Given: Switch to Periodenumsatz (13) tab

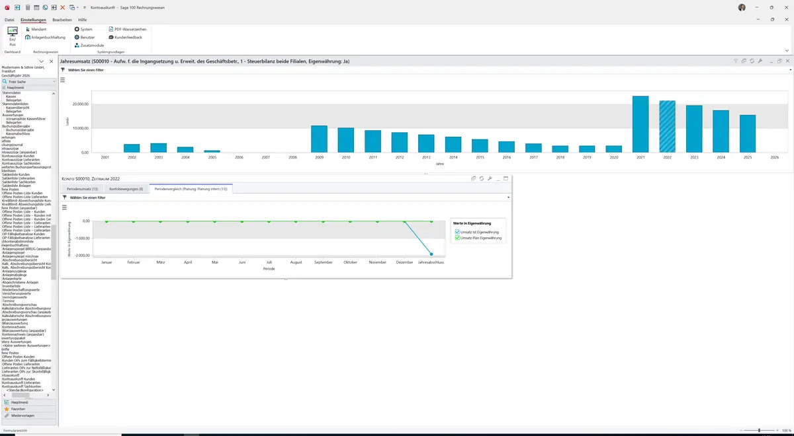Looking at the screenshot, I should 82,189.
